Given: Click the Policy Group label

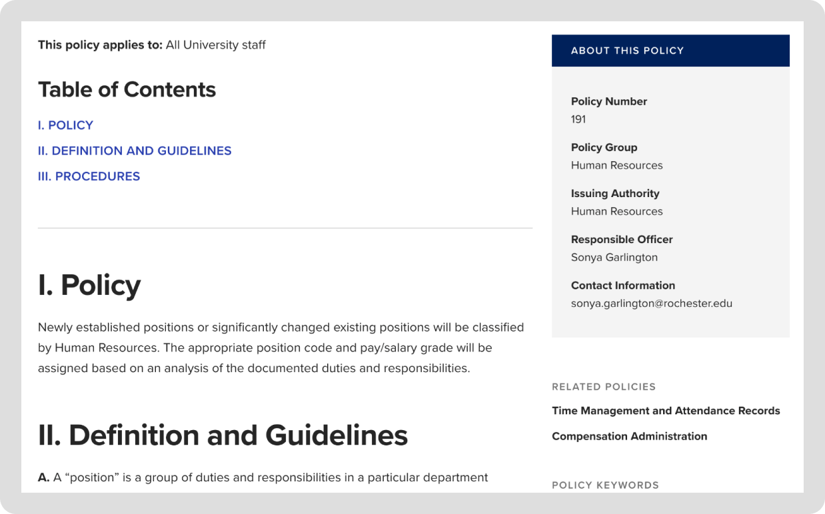Looking at the screenshot, I should point(604,147).
